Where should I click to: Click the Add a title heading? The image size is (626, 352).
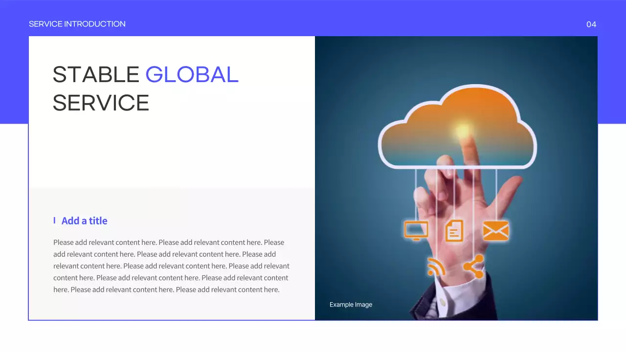[84, 220]
